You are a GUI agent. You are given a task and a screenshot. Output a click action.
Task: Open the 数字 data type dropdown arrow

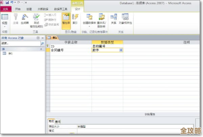pyautogui.click(x=121, y=50)
